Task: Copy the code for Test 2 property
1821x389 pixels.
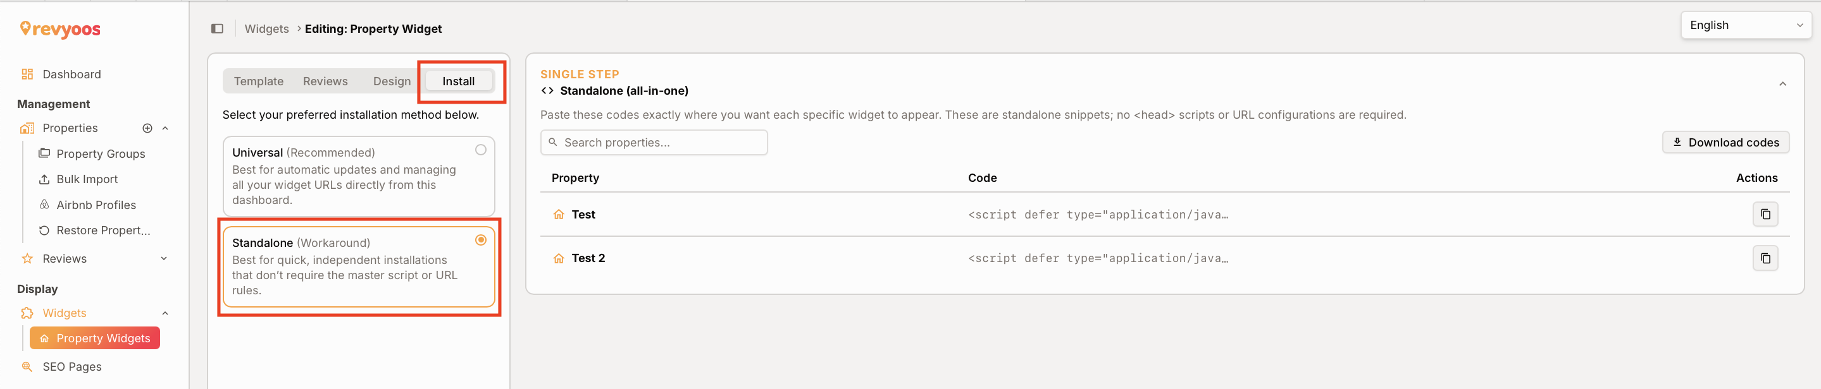Action: tap(1765, 258)
